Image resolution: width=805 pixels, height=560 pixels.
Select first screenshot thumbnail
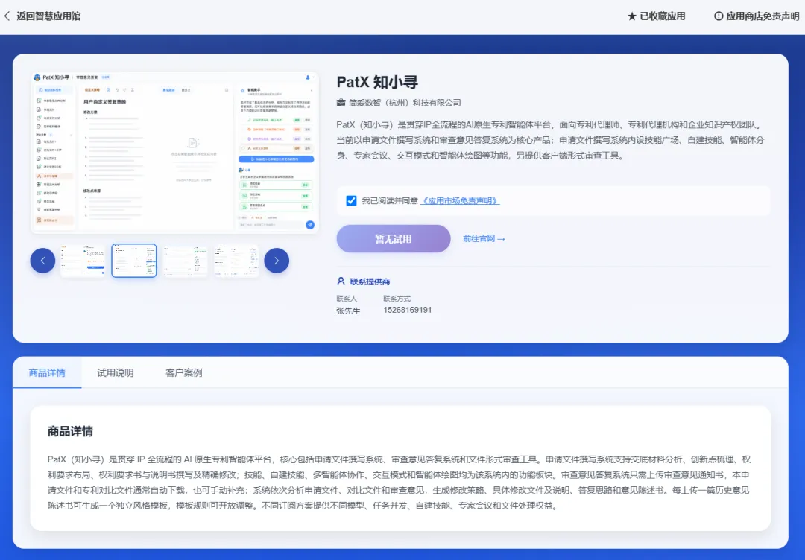click(x=83, y=261)
